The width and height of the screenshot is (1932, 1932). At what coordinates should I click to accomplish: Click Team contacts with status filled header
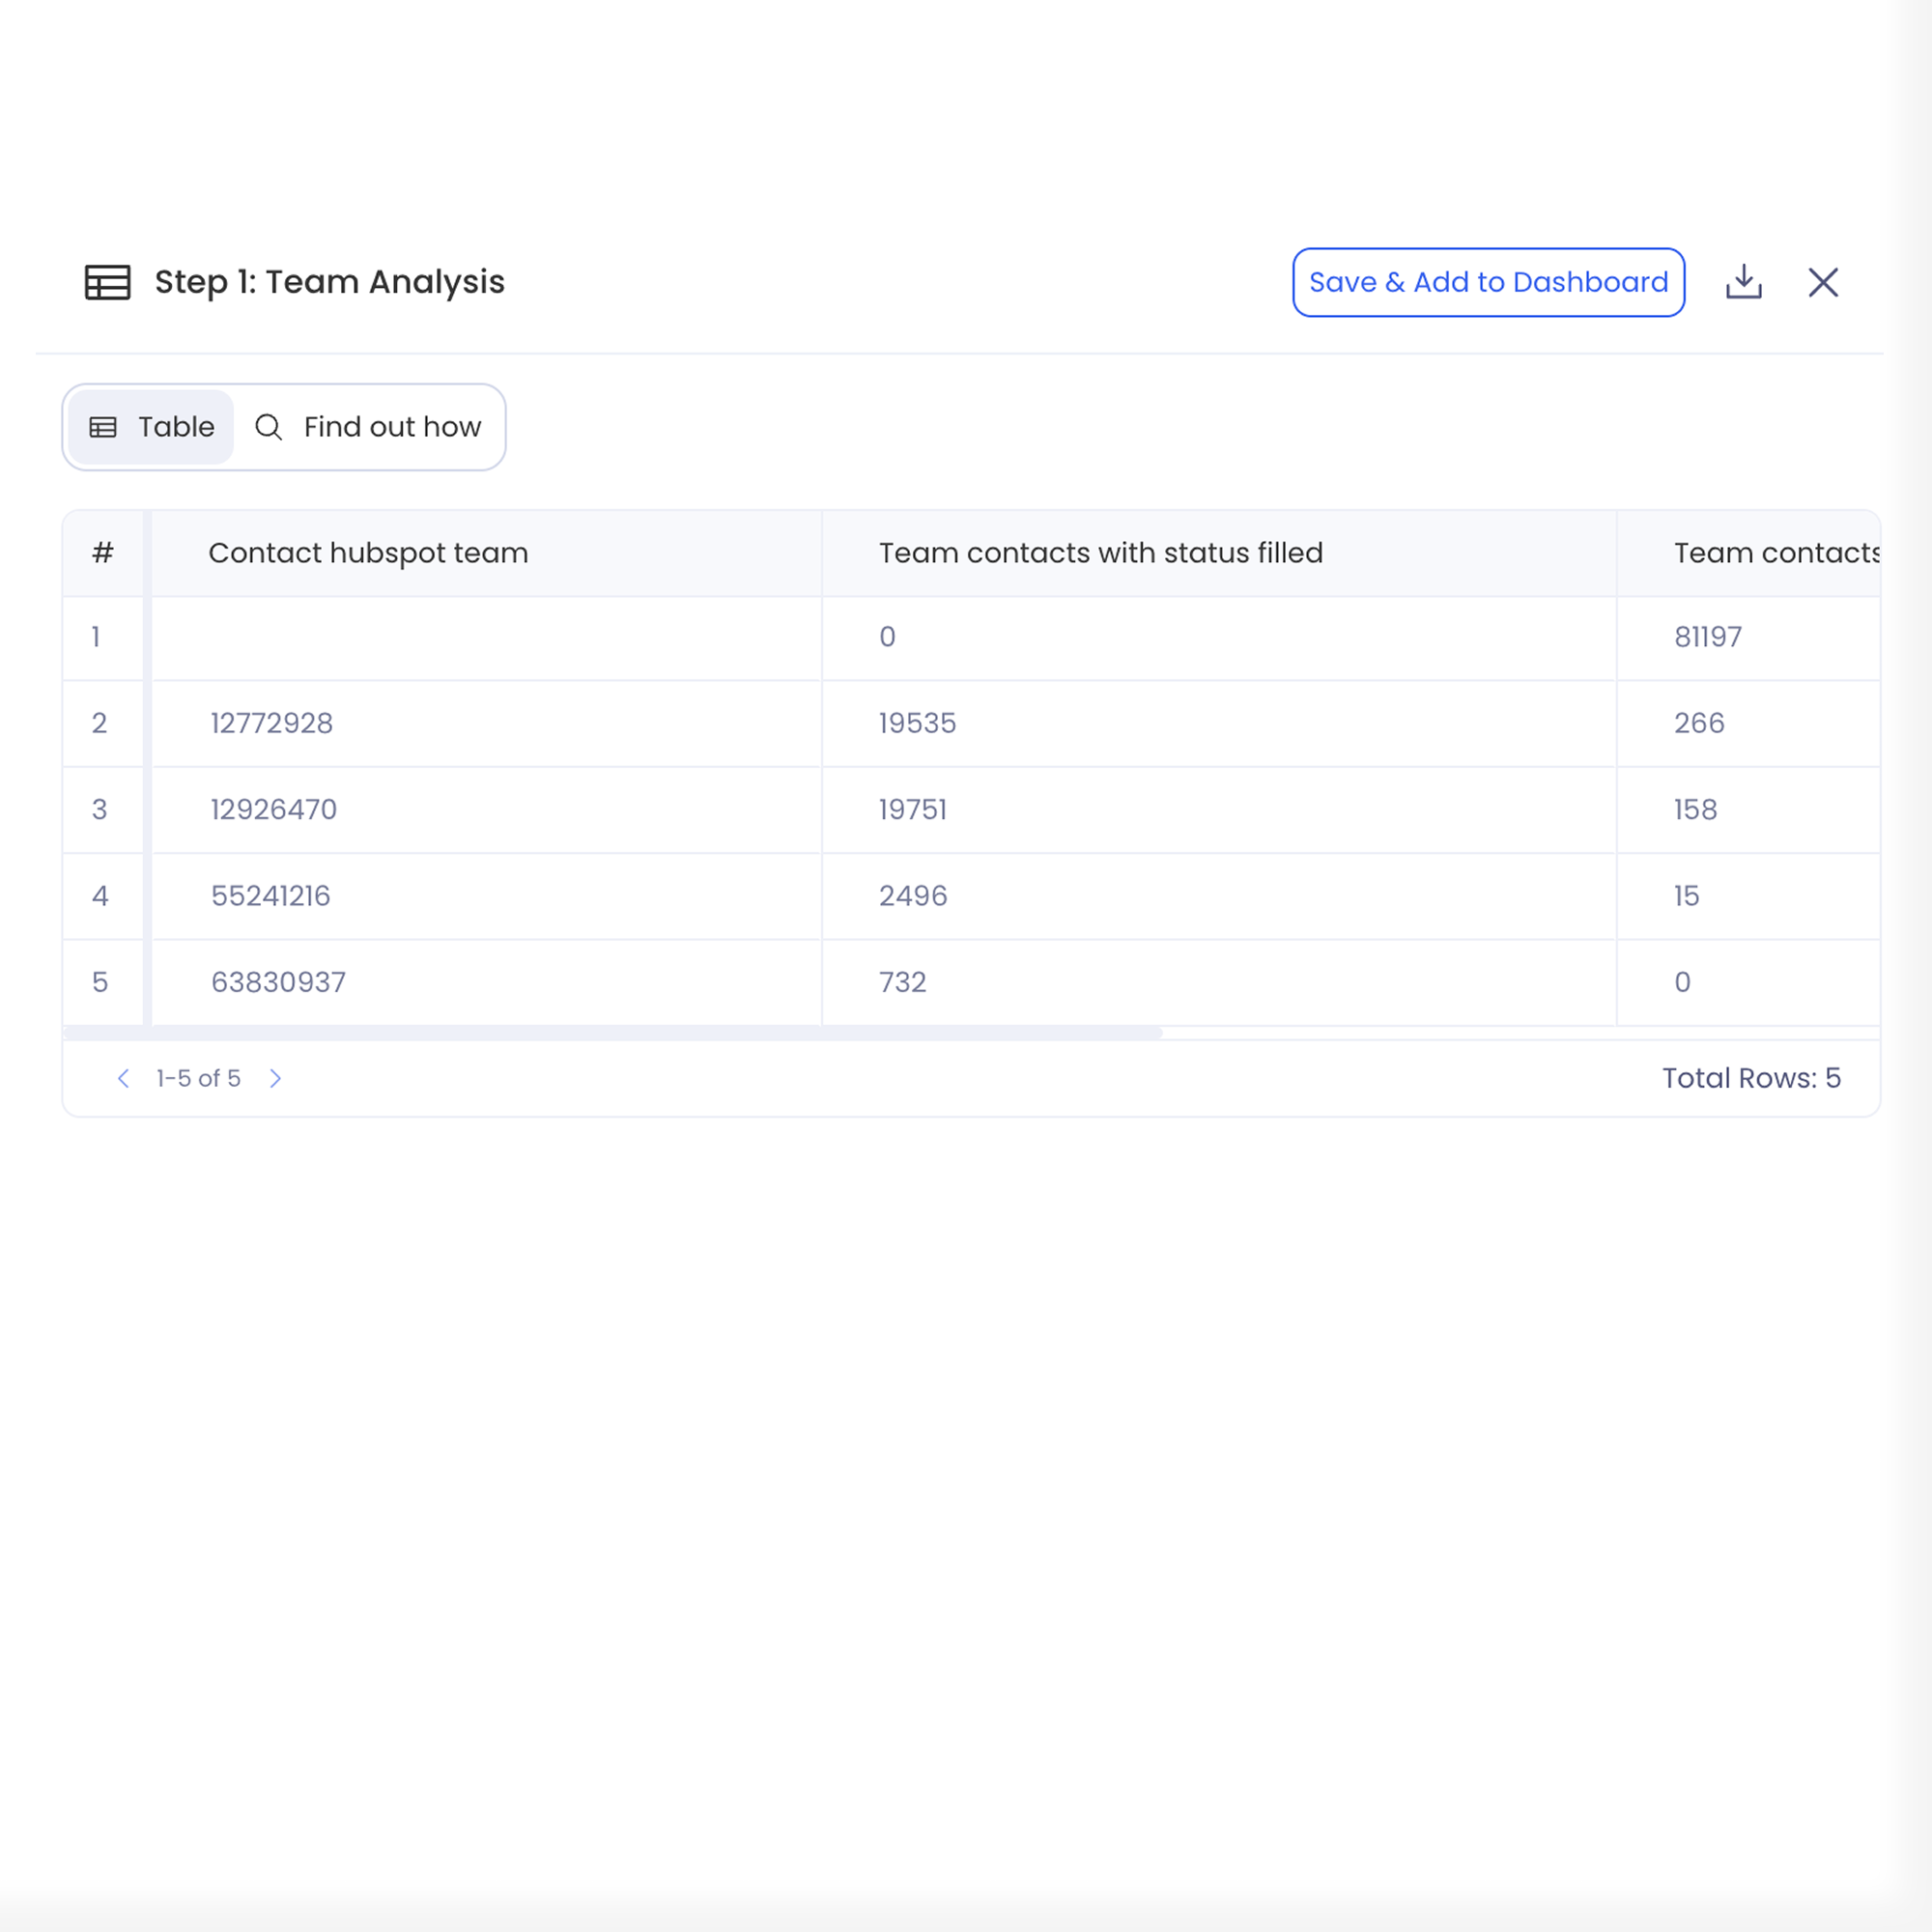point(1100,553)
